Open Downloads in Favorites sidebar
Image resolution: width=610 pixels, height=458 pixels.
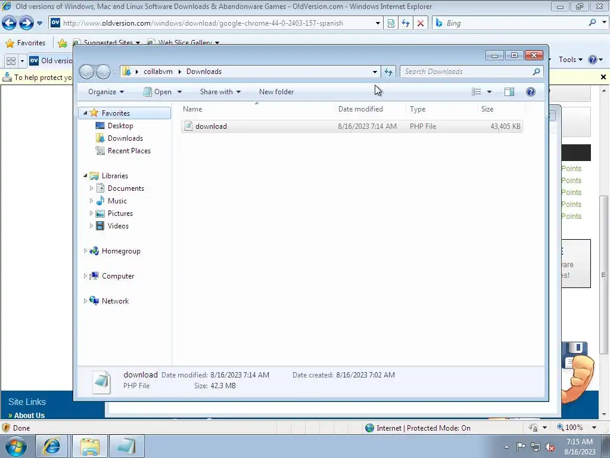point(125,138)
